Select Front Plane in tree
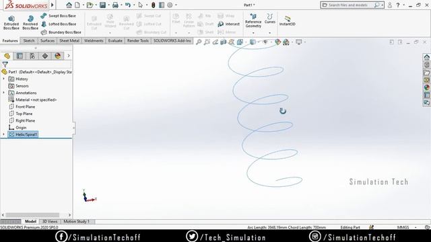The image size is (431, 242). pyautogui.click(x=22, y=107)
